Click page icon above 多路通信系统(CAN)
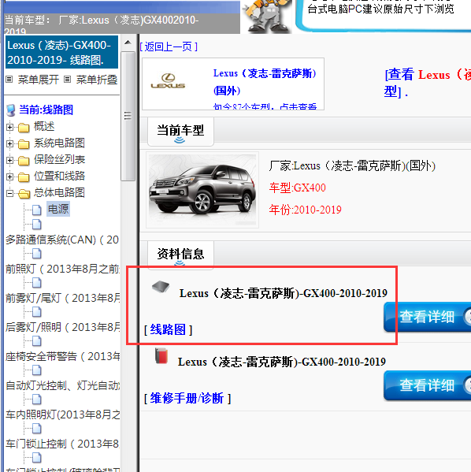 [x=37, y=225]
